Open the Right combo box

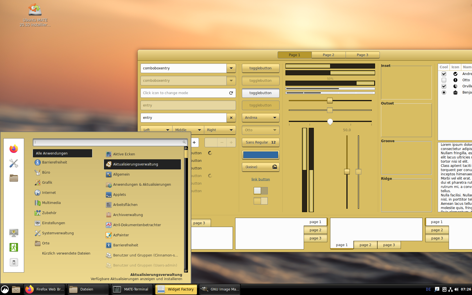(220, 130)
